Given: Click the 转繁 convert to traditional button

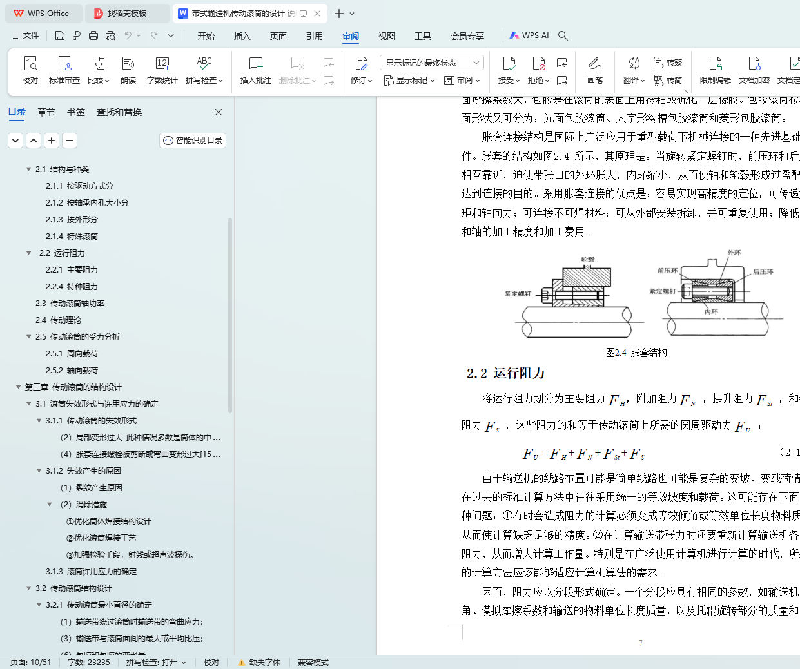Looking at the screenshot, I should [668, 63].
